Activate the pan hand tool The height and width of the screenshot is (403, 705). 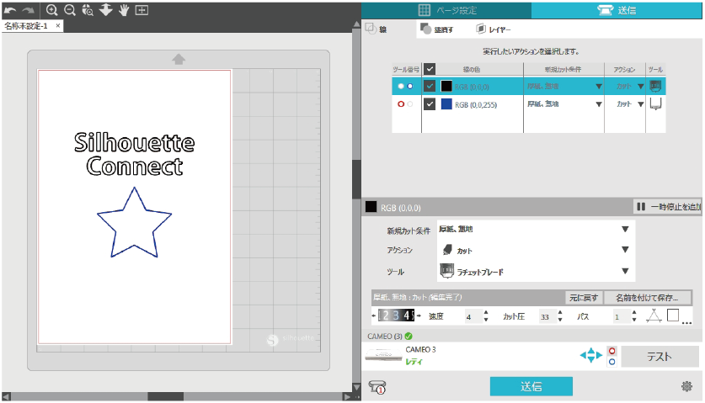(124, 10)
